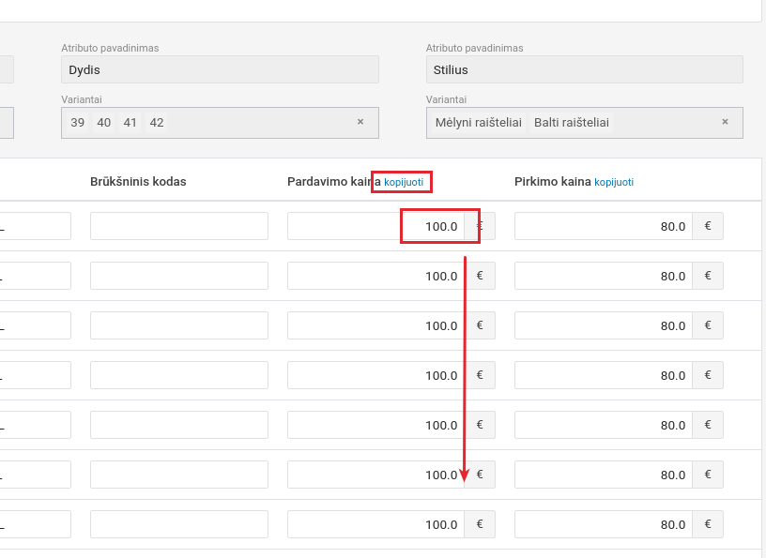This screenshot has width=766, height=558.
Task: Open the Dydis Variantai selection field
Action: (x=253, y=122)
